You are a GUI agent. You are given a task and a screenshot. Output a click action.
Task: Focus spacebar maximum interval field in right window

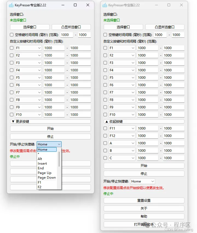(178, 35)
